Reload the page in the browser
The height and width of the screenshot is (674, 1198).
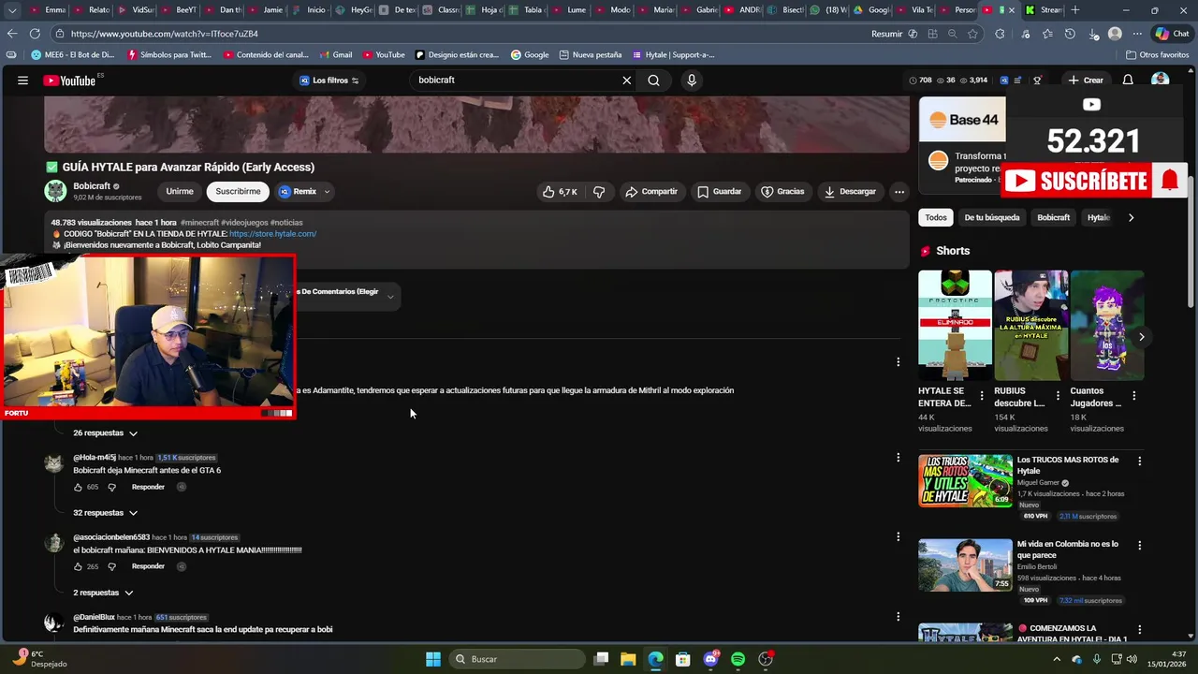(x=35, y=34)
